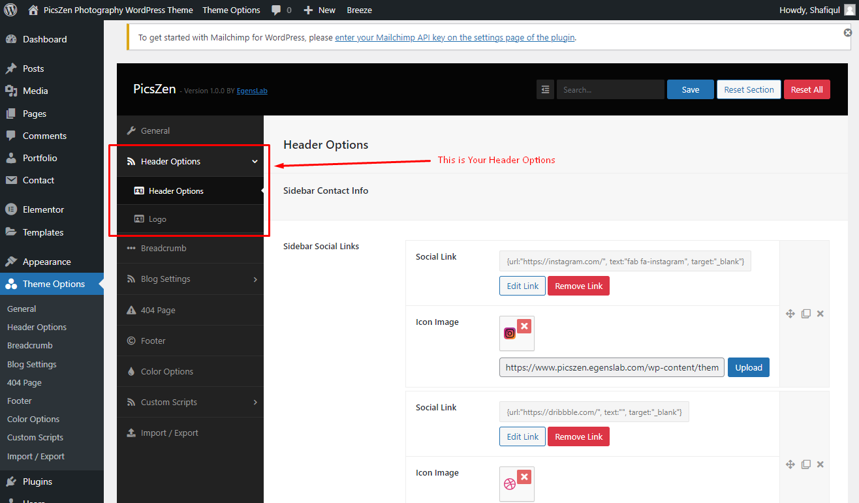Image resolution: width=859 pixels, height=503 pixels.
Task: Click the WordPress logo icon in admin bar
Action: [10, 10]
